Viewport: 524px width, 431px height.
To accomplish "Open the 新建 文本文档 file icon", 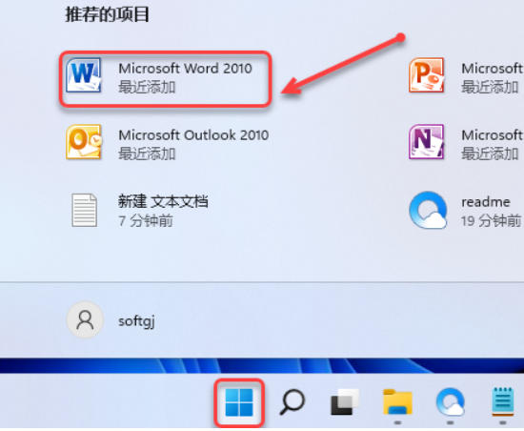I will point(84,210).
